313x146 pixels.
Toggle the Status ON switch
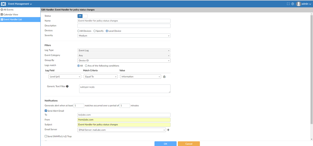[x=82, y=16]
